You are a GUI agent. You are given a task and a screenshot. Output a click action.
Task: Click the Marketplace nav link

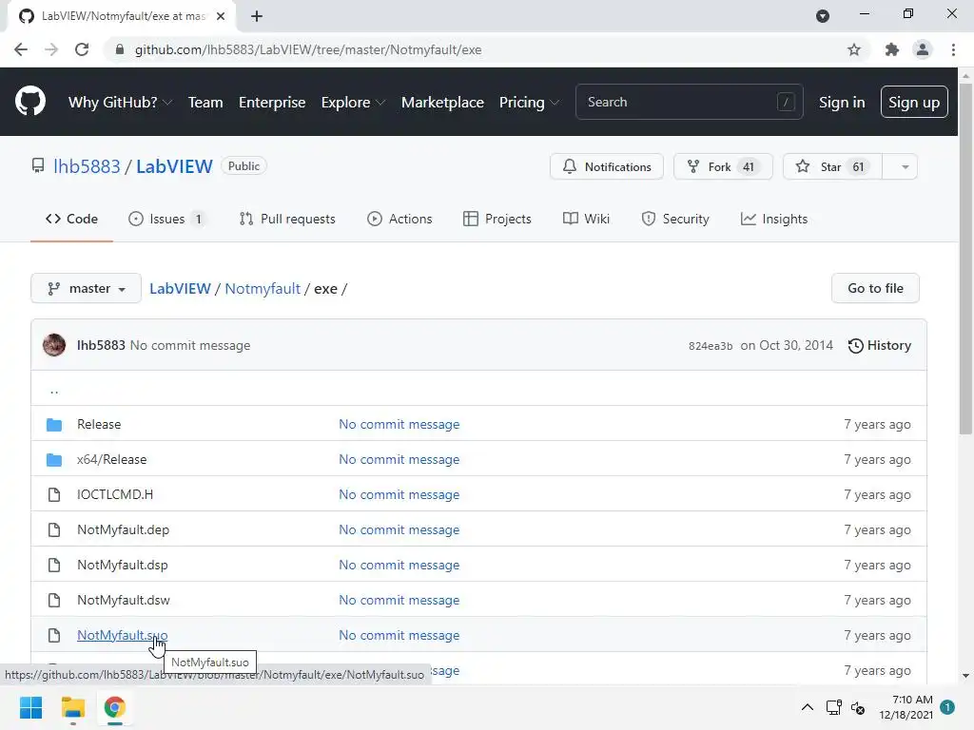click(x=442, y=103)
